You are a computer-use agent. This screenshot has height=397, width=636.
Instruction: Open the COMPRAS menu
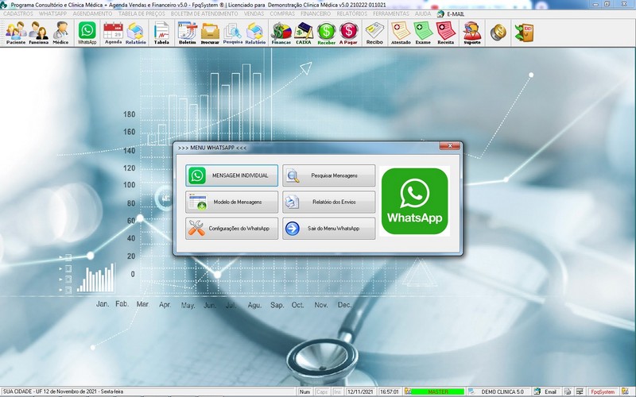[282, 13]
